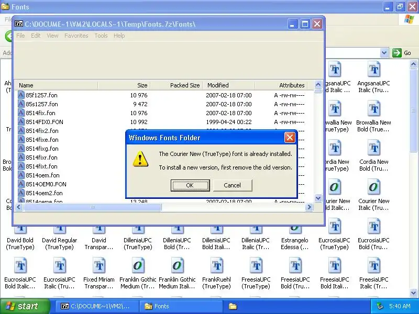Sort by the Name column header

click(x=56, y=85)
